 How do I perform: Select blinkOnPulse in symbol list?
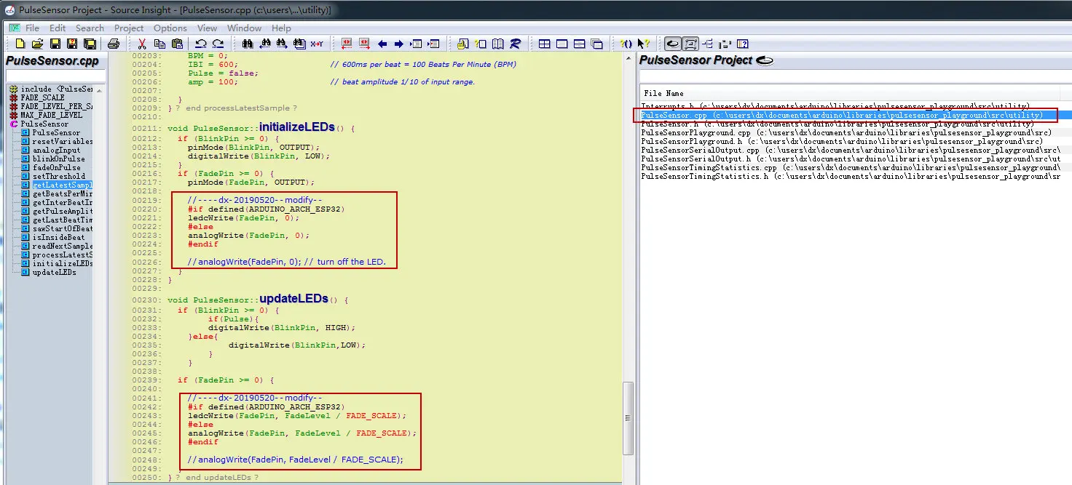58,159
